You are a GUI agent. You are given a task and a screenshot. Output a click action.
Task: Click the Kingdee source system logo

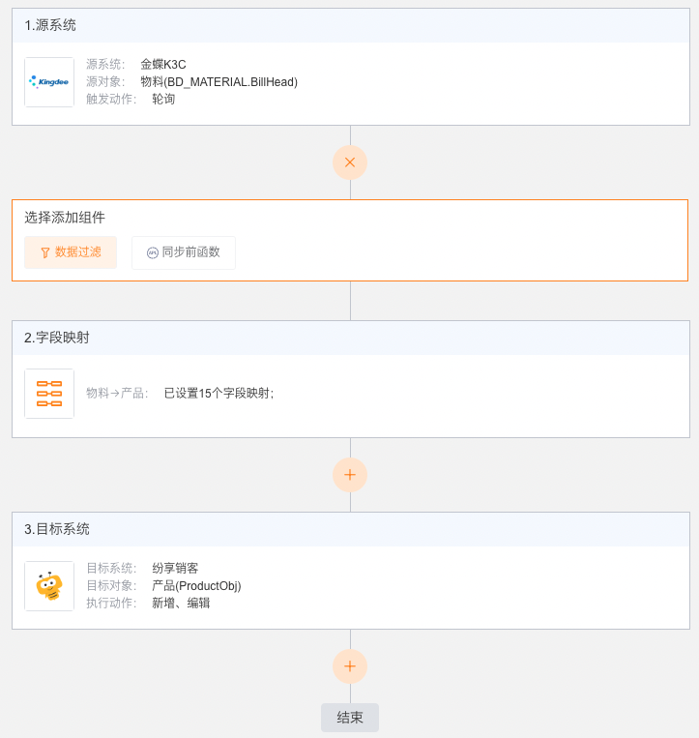click(x=49, y=82)
